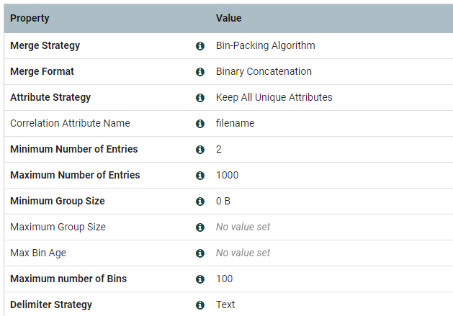Click info icon for Correlation Attribute Name
Image resolution: width=453 pixels, height=316 pixels.
pyautogui.click(x=200, y=124)
